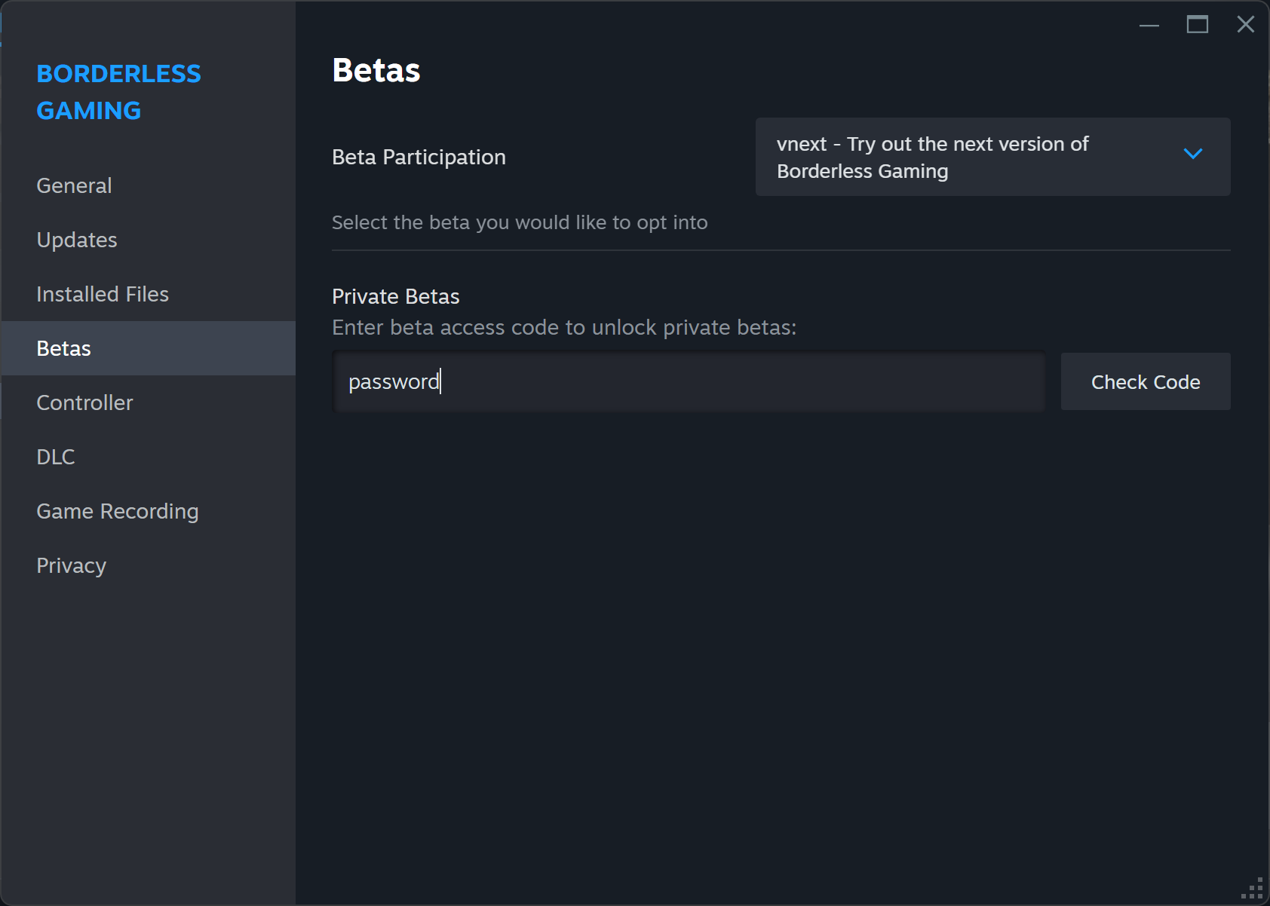Select the Betas sidebar item
This screenshot has width=1270, height=906.
[x=148, y=348]
